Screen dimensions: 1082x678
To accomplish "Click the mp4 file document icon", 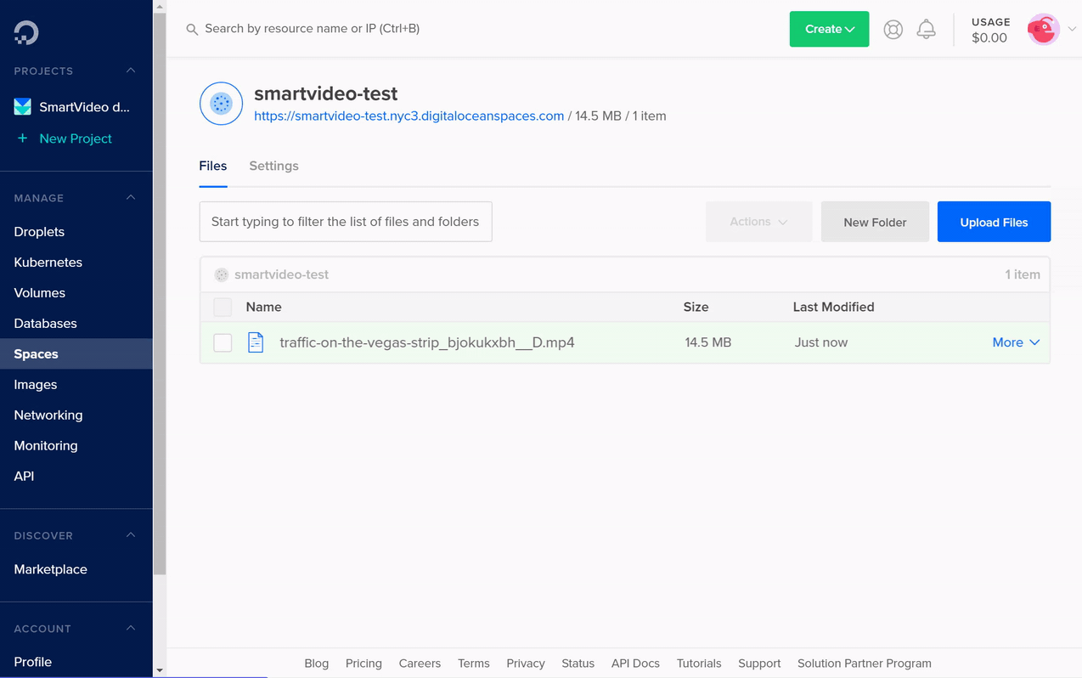I will click(256, 342).
